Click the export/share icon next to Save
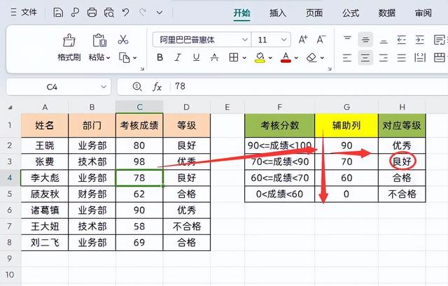 [x=75, y=13]
